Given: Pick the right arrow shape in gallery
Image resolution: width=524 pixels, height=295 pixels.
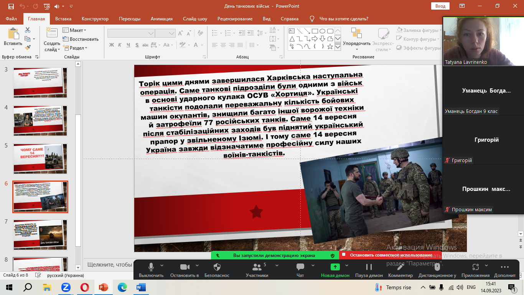Looking at the screenshot, I should coord(315,39).
